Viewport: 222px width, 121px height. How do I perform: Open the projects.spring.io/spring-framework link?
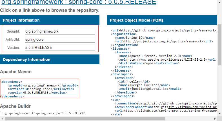click(163, 41)
